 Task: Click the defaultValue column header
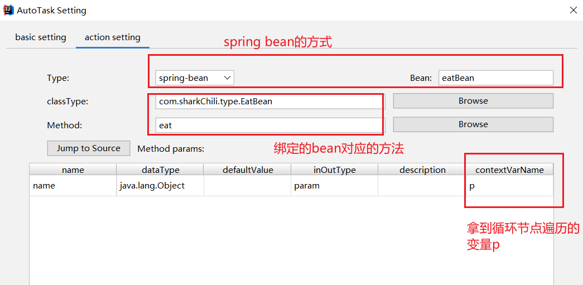[248, 170]
